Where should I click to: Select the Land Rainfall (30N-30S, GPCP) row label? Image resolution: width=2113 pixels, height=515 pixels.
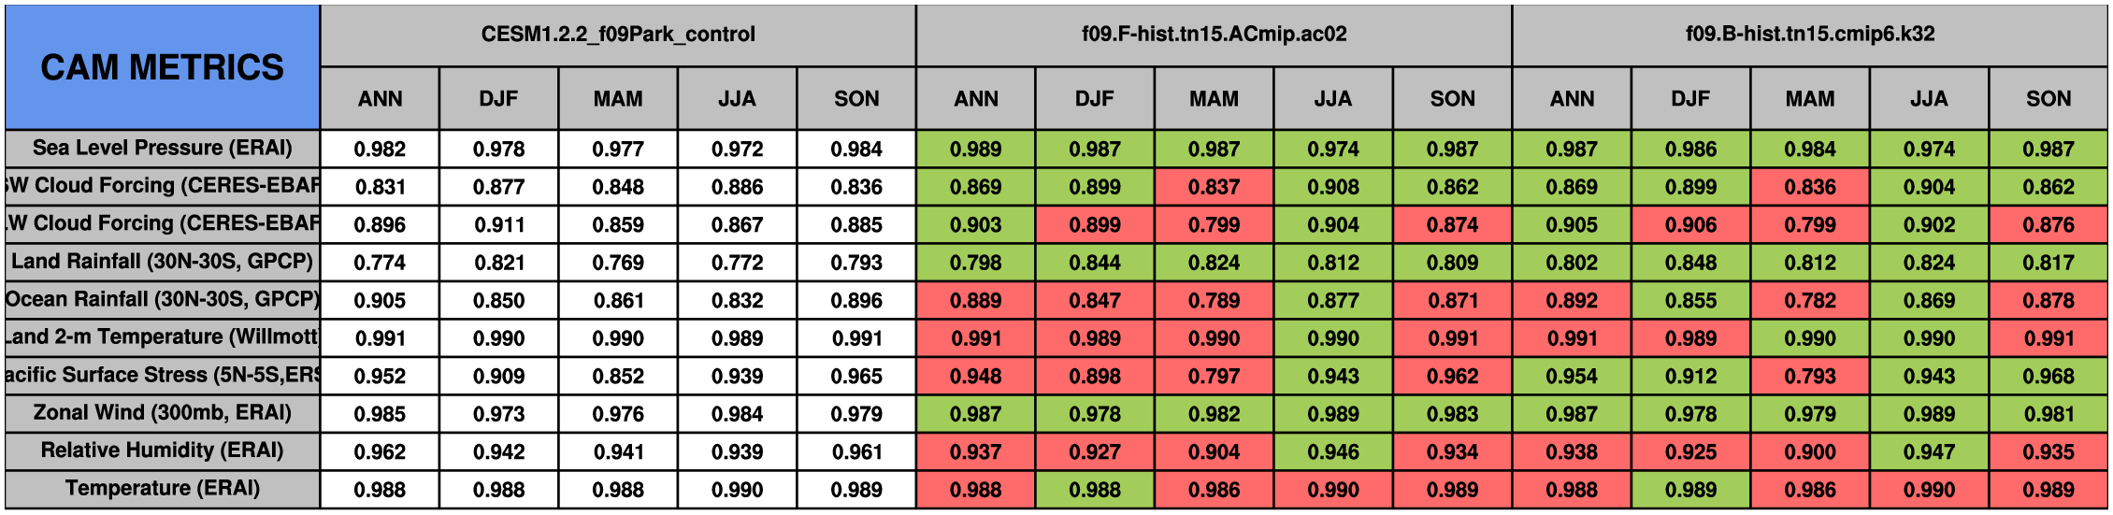(162, 262)
